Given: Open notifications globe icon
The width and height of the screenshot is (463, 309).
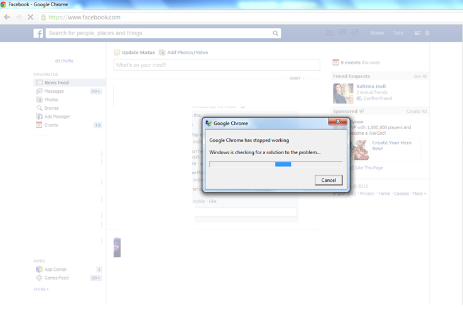Looking at the screenshot, I should (x=355, y=33).
